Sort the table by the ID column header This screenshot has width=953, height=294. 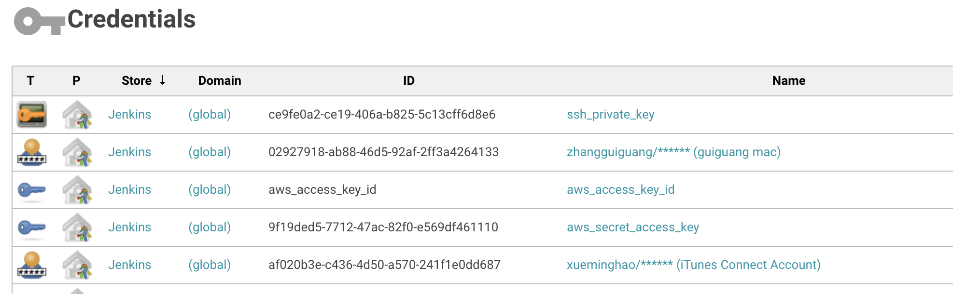409,80
